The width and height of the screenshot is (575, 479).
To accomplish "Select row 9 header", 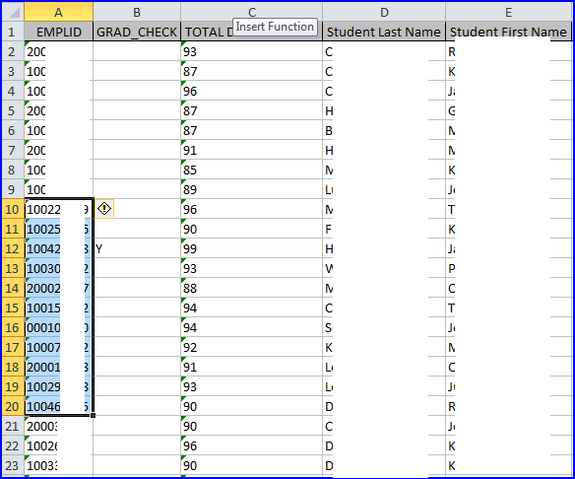I will [13, 189].
